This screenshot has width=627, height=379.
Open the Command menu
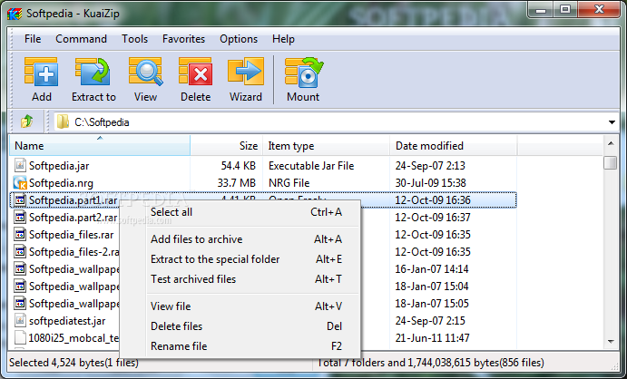81,39
